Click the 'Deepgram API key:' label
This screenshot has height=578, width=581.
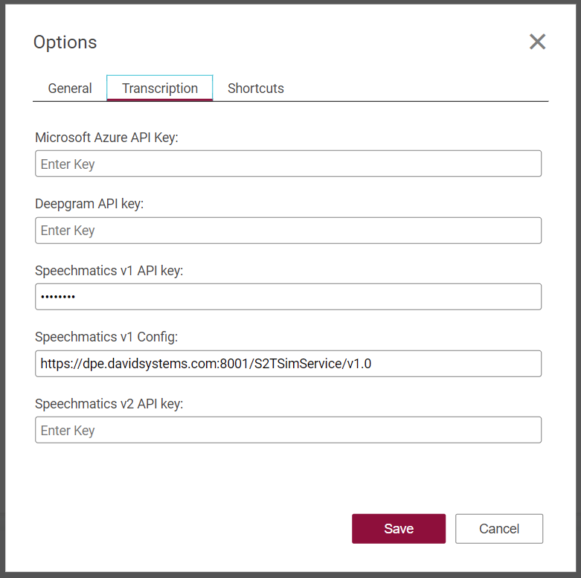point(89,204)
